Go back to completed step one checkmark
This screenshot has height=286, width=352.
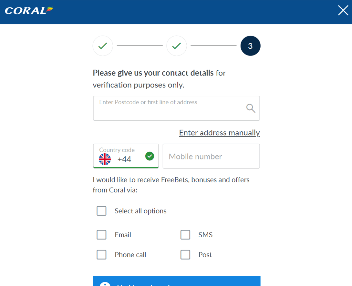click(x=103, y=46)
